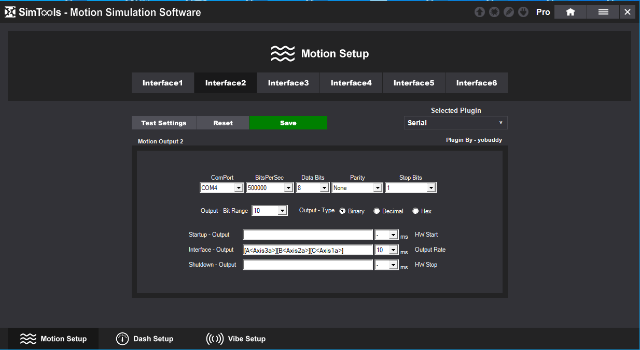Click the power plug status icon

(x=523, y=12)
